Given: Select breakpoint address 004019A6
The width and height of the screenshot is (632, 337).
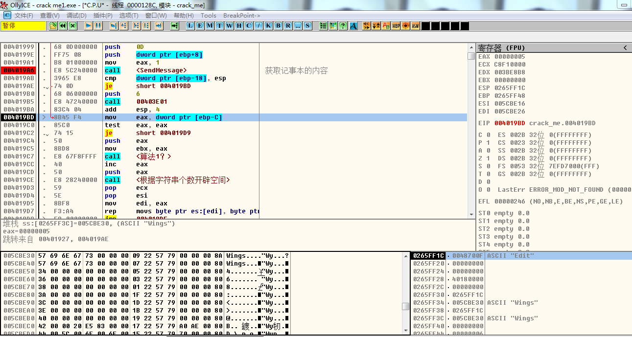Looking at the screenshot, I should [x=19, y=70].
